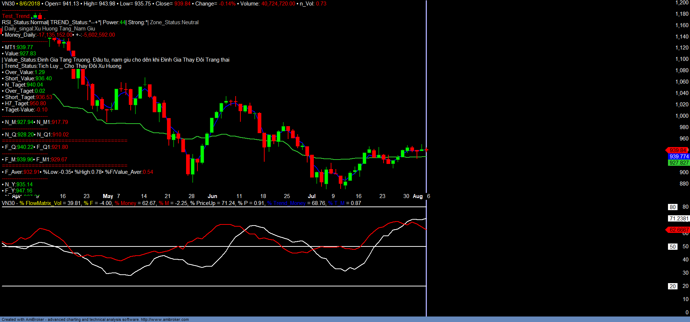Click the red 939.84 close price tag
The image size is (690, 322).
point(677,150)
